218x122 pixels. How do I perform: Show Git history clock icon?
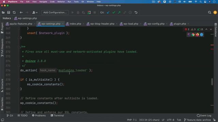coord(130,13)
